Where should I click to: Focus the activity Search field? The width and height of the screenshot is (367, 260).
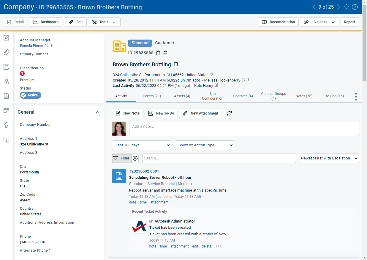tap(219, 158)
